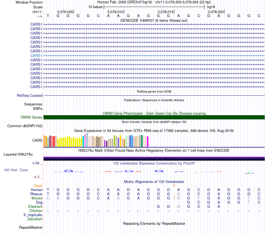Image resolution: width=265 pixels, height=234 pixels.
Task: Select the Scale track label
Action: click(38, 7)
